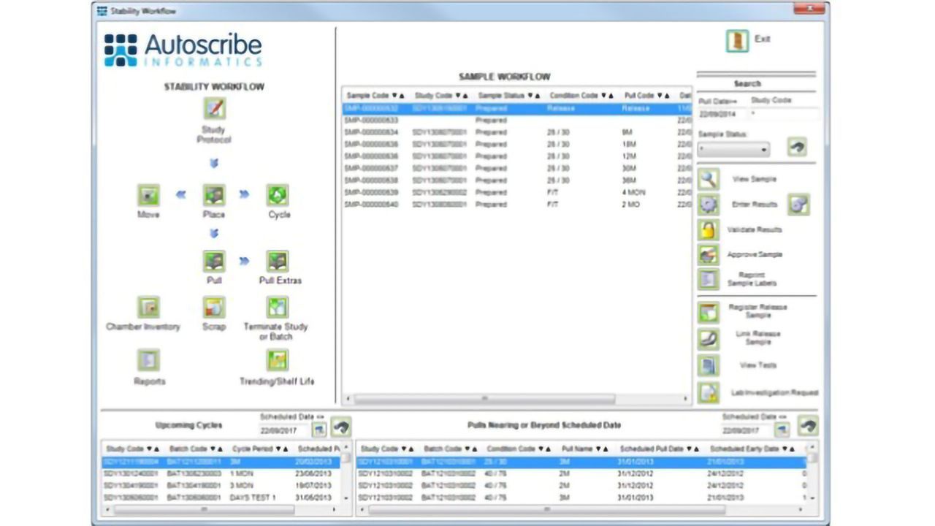Open the Pulls Nearing scheduled date calendar icon

(782, 430)
